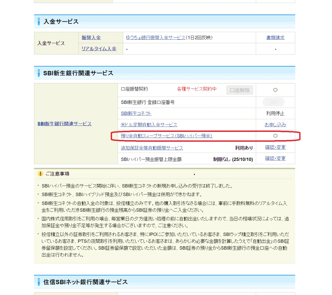
Task: Click お申し込み for the USD time deposit service
Action: pos(275,125)
